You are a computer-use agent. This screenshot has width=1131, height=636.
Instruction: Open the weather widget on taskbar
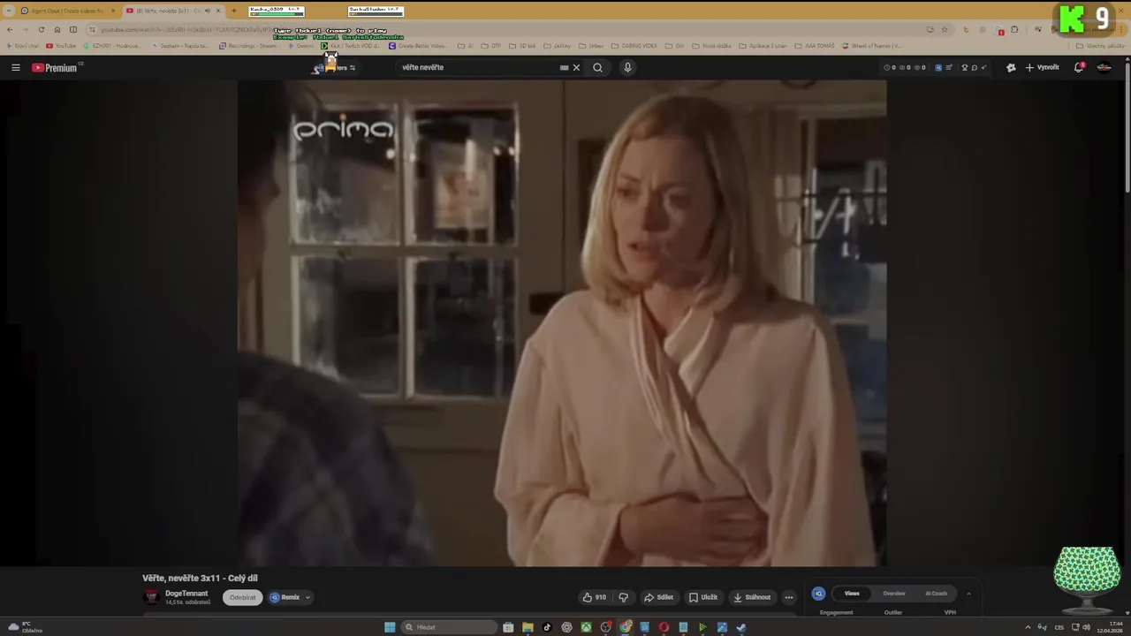[x=25, y=627]
